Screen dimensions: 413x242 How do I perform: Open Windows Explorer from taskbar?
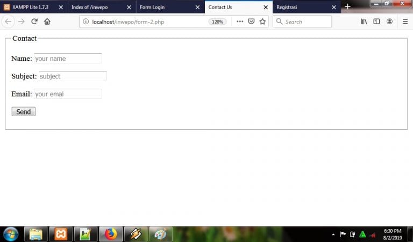point(36,234)
